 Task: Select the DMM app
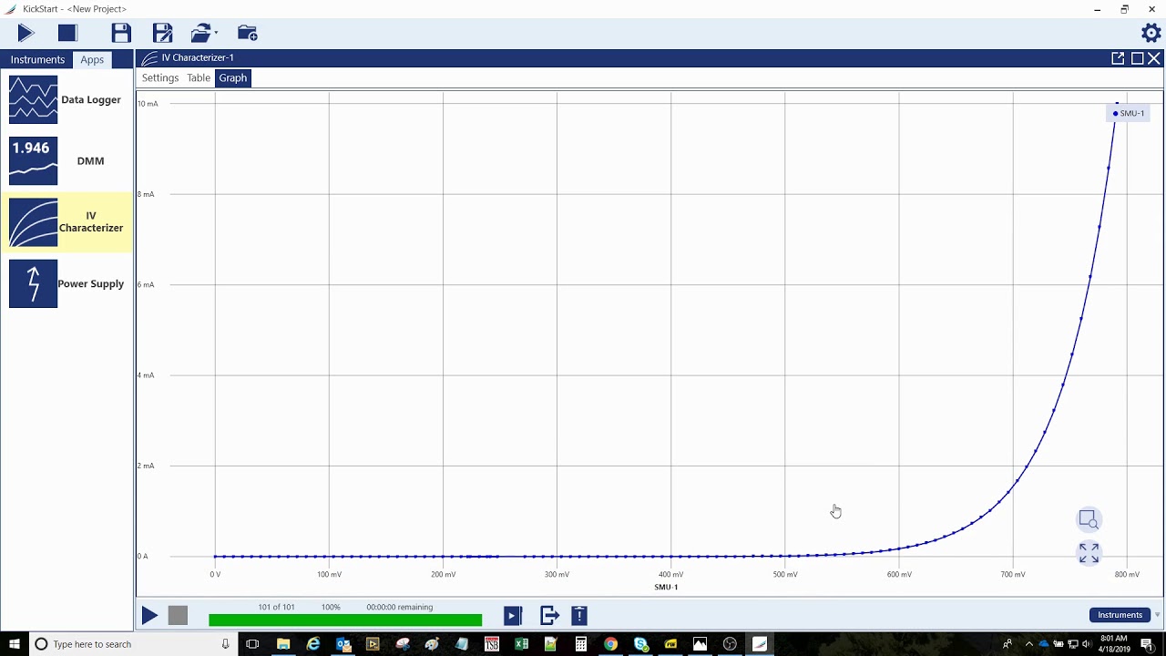[66, 161]
